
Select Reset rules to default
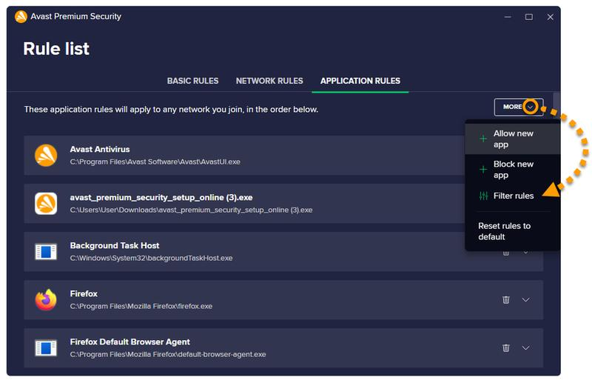512,231
